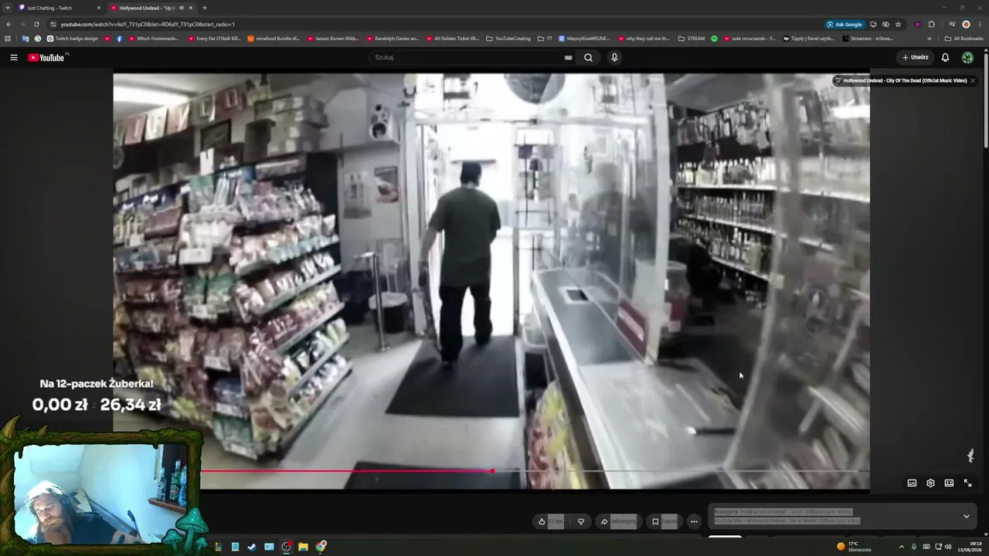This screenshot has width=989, height=556.
Task: Open the taskbar clock and date
Action: 969,547
